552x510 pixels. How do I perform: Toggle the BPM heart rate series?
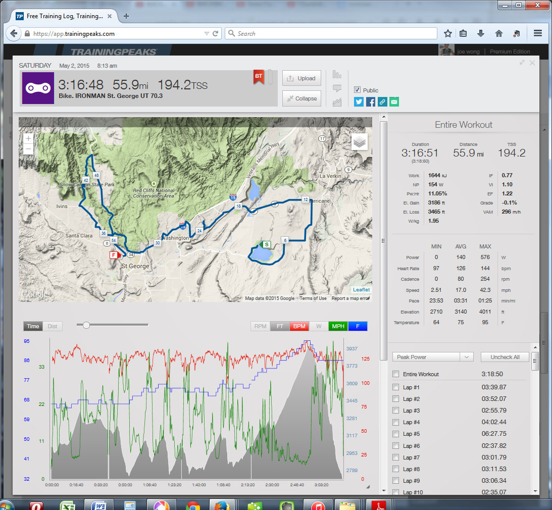point(299,326)
